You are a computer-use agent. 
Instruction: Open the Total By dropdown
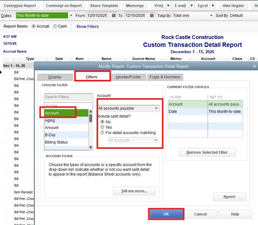tap(211, 16)
